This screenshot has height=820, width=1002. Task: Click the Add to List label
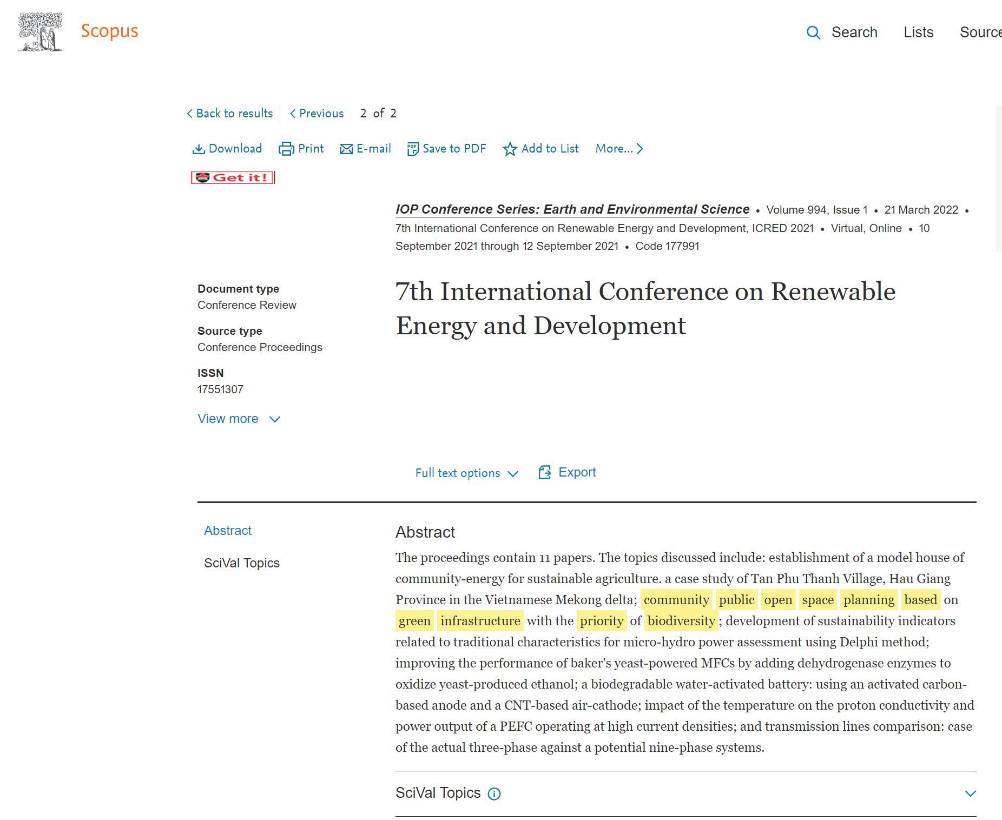pos(550,148)
